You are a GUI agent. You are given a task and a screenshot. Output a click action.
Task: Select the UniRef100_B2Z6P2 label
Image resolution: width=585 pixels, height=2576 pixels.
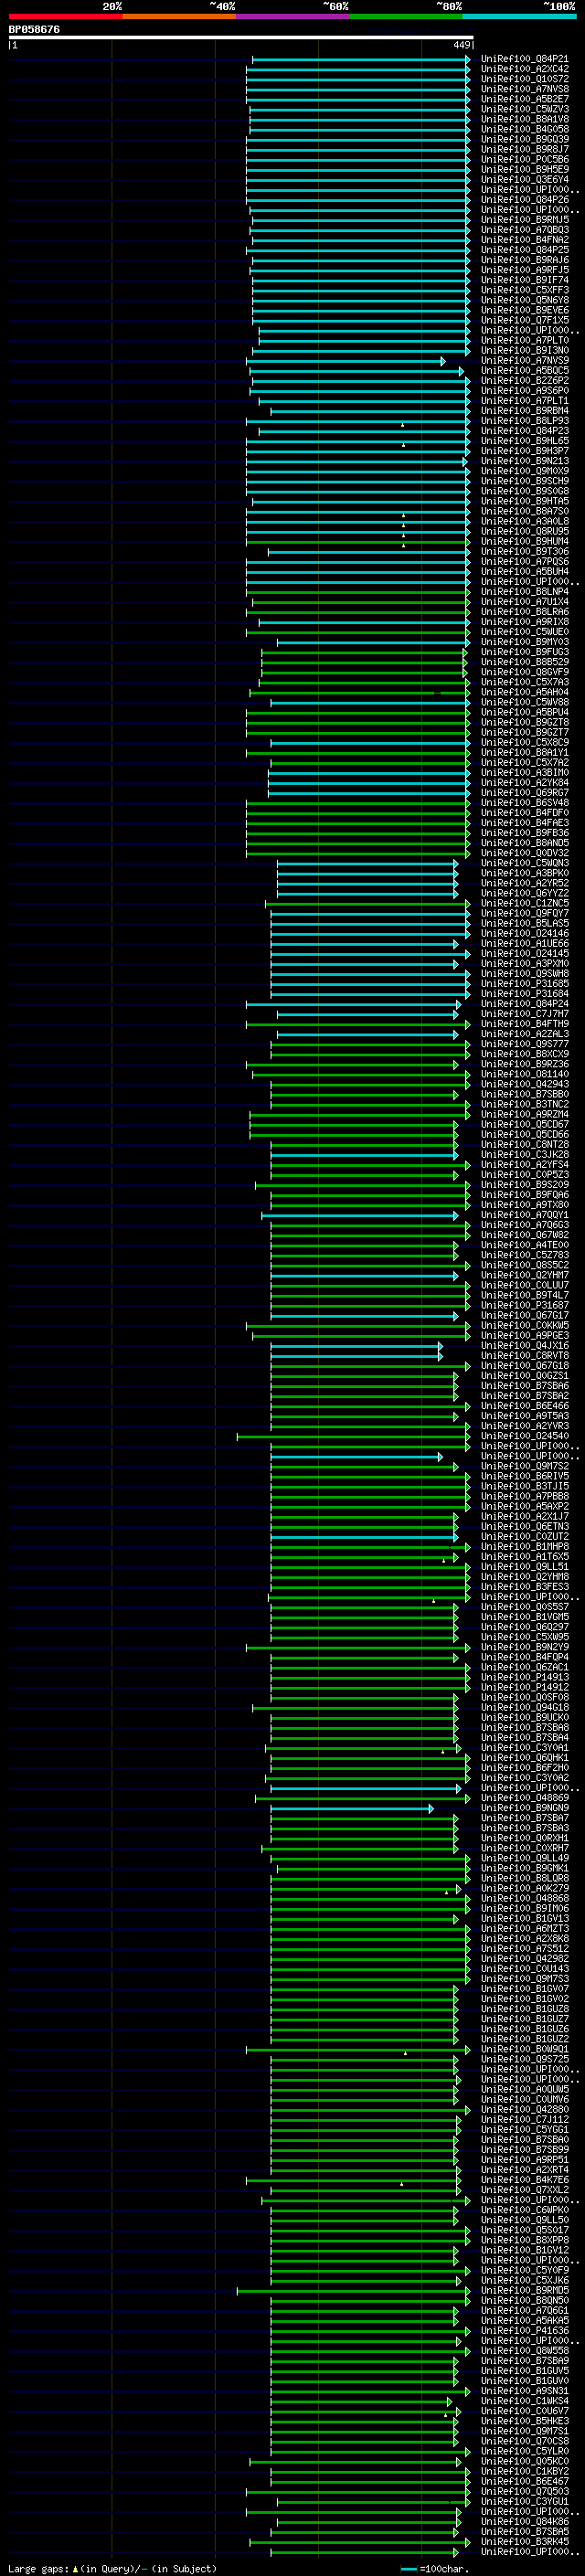click(x=525, y=381)
